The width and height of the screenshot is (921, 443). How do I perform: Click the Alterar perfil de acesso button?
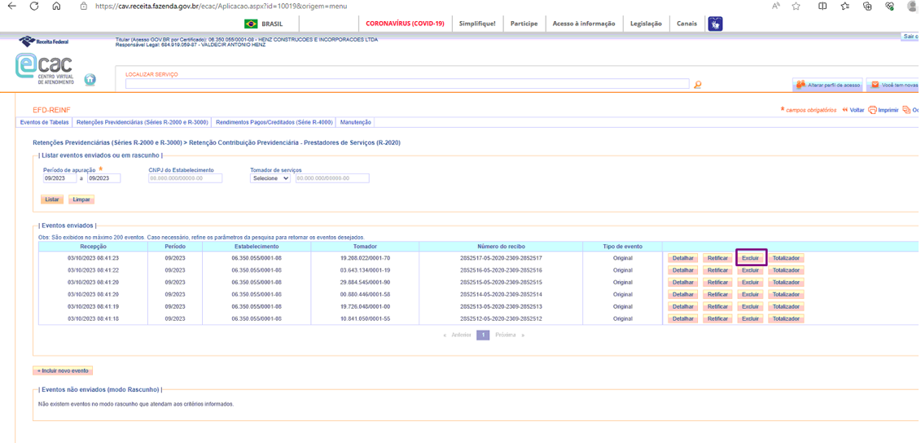[828, 85]
